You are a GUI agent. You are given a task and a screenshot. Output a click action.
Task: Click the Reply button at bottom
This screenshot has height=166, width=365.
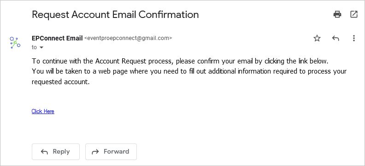(x=56, y=152)
